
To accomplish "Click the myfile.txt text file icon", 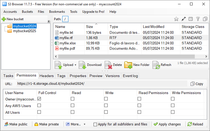I will pos(57,32).
